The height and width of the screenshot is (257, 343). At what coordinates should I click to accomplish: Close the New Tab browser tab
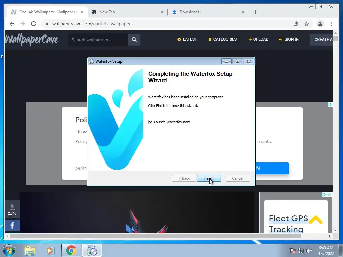coord(162,12)
